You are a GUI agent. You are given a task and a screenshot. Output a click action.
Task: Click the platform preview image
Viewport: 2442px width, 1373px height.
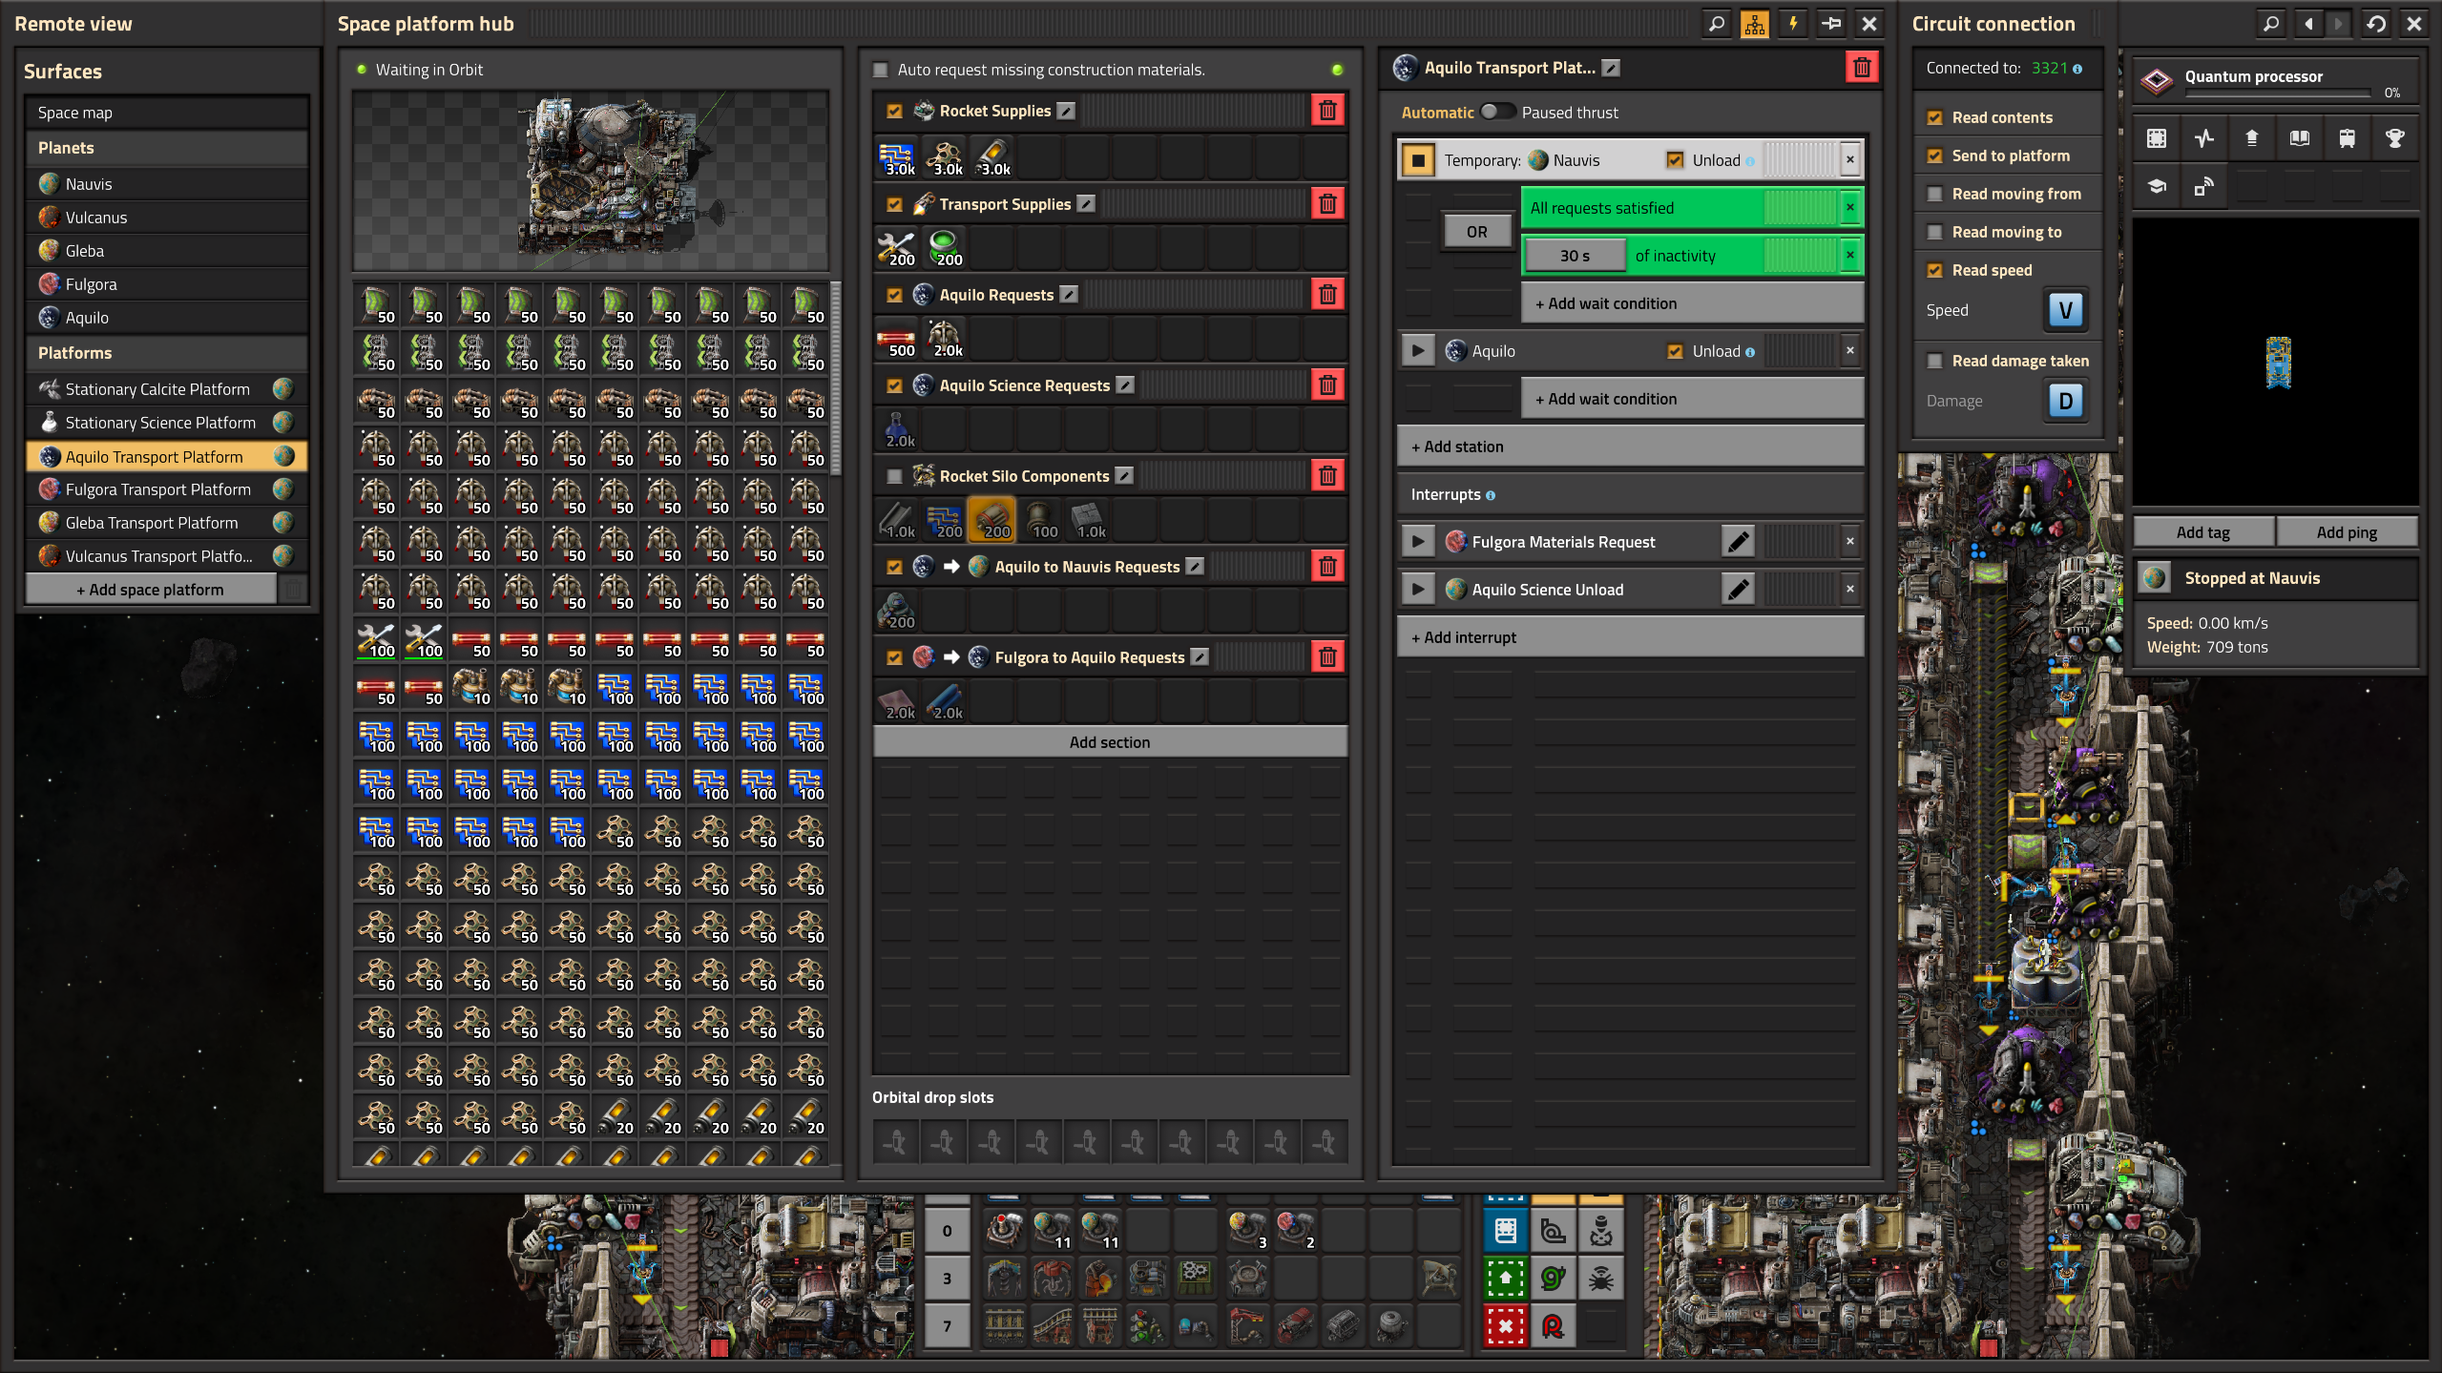point(591,180)
